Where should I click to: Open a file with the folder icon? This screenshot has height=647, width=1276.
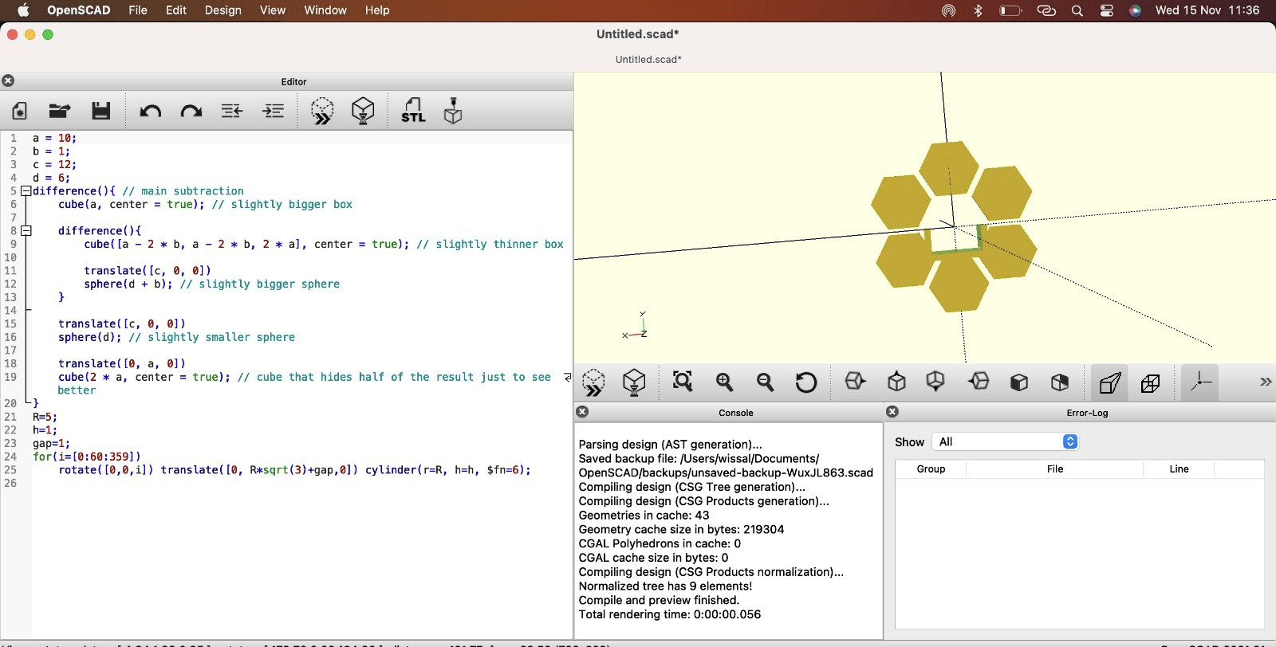point(60,111)
